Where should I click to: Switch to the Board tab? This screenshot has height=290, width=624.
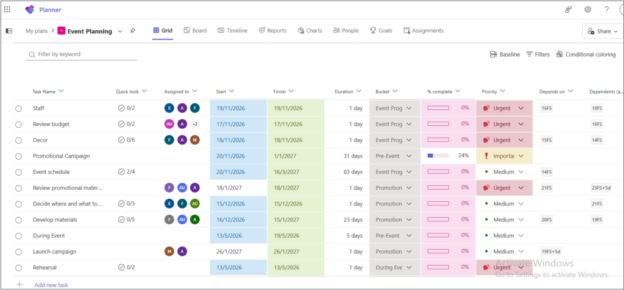click(195, 30)
